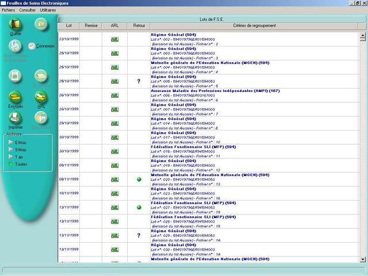
Task: Click the AR icon for Lot 006
Action: point(115,95)
